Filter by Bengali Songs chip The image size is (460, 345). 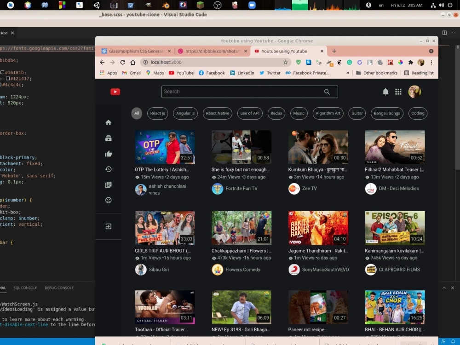tap(387, 113)
